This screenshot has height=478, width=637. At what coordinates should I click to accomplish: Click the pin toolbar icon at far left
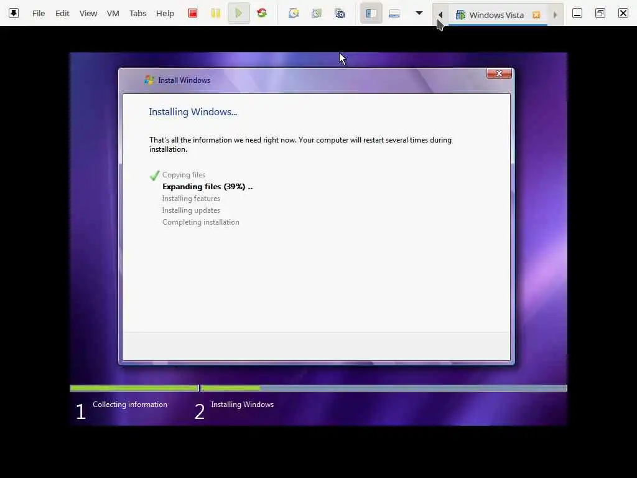(x=14, y=13)
